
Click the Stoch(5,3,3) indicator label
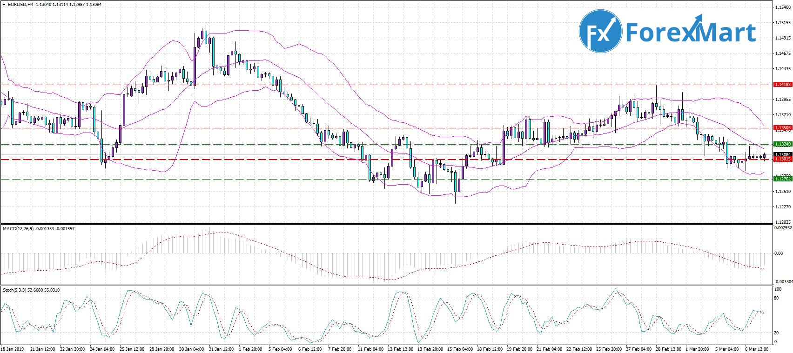point(17,290)
